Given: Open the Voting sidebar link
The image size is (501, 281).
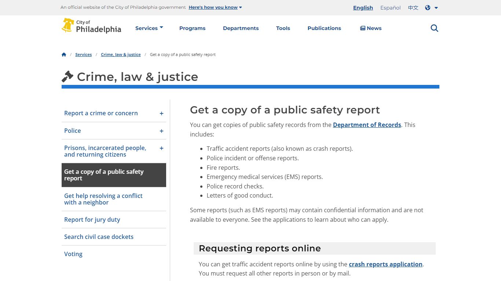Looking at the screenshot, I should tap(73, 254).
